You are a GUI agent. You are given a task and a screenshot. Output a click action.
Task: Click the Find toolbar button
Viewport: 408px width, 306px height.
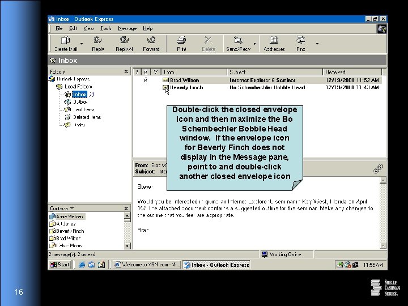(300, 43)
